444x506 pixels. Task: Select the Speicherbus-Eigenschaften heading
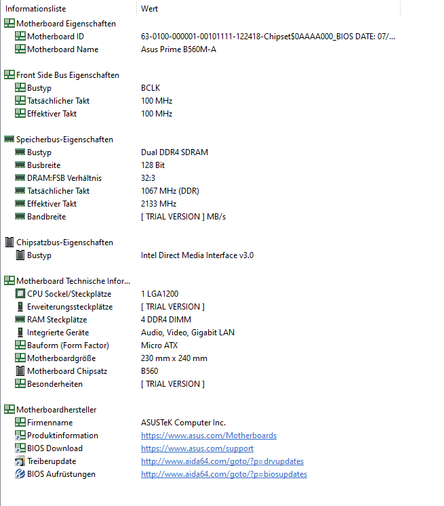point(64,140)
